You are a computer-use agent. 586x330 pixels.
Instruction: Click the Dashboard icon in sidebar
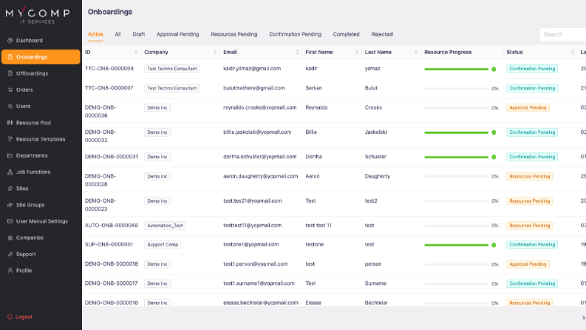click(x=10, y=41)
